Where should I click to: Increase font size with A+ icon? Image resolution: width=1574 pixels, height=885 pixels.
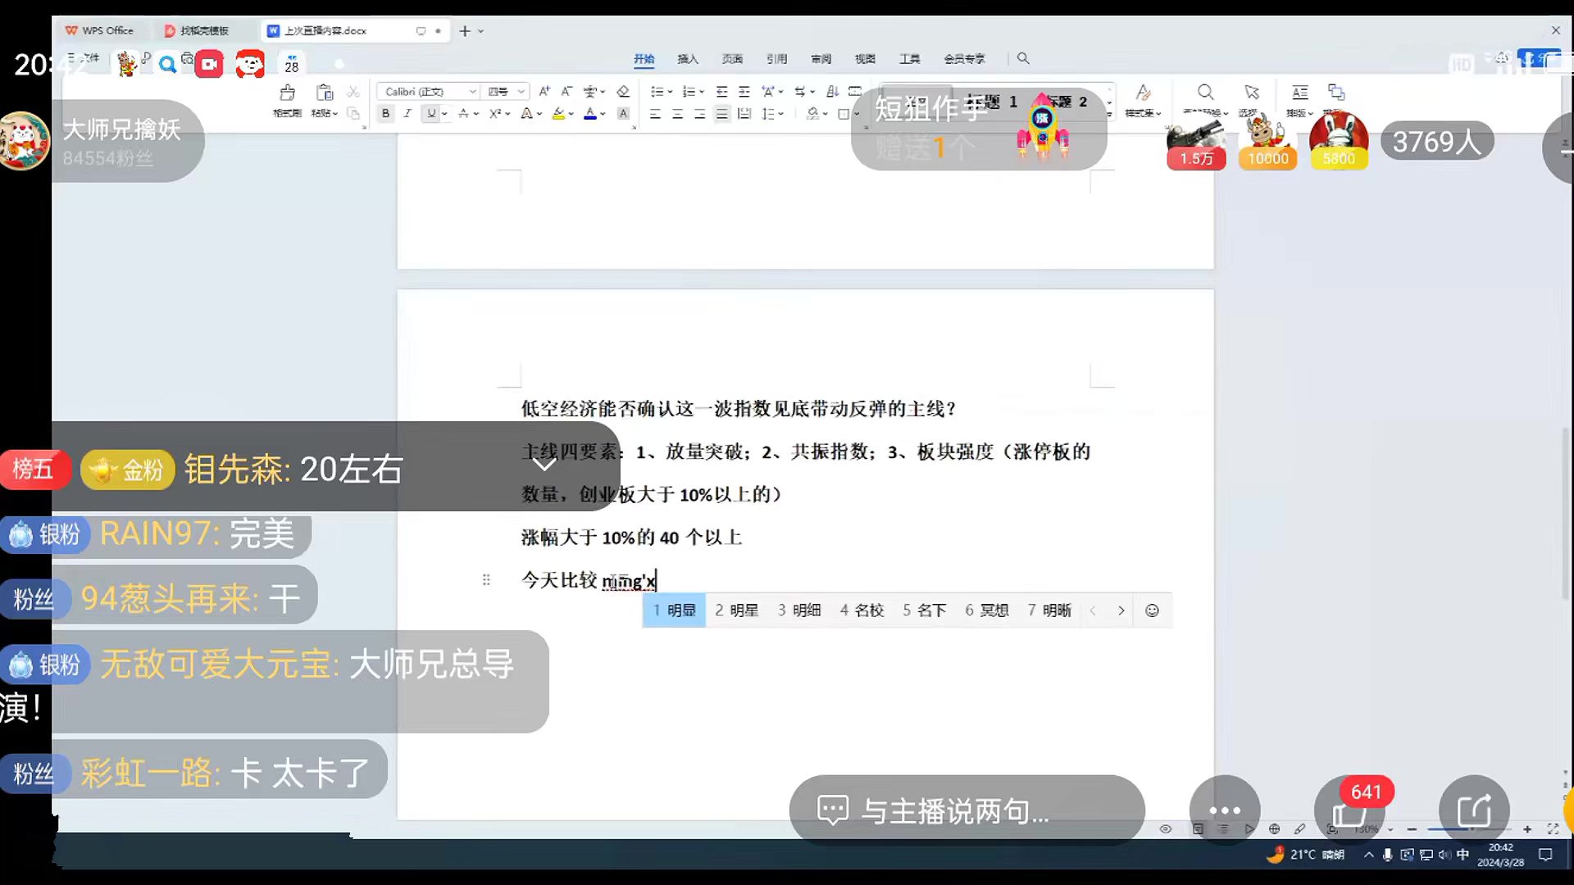pyautogui.click(x=544, y=92)
